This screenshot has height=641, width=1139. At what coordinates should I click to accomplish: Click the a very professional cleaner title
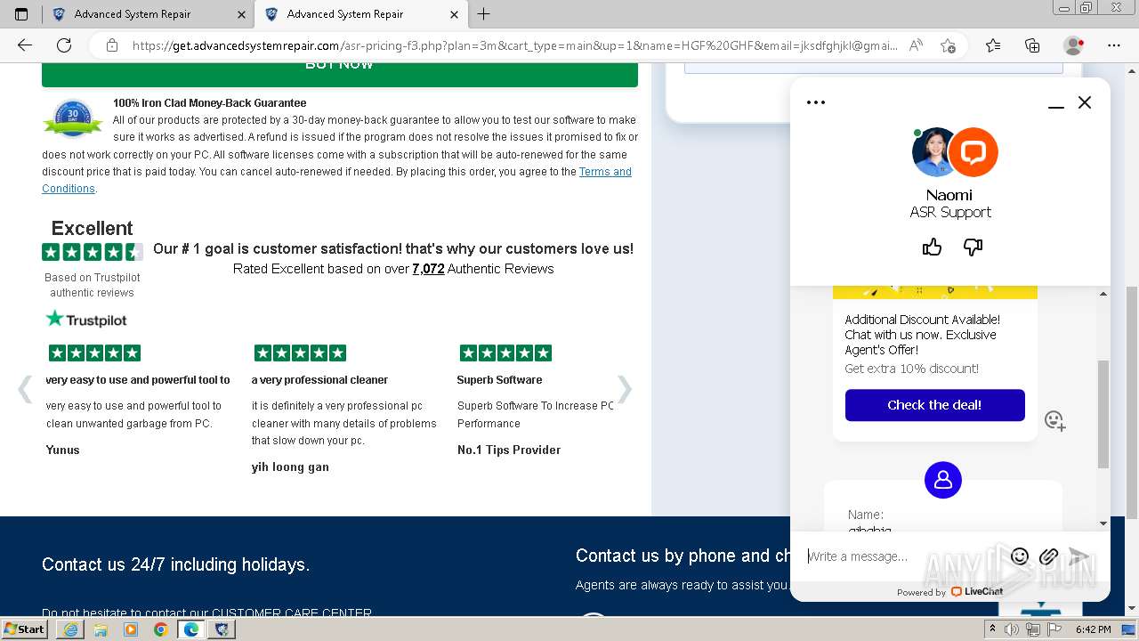(320, 380)
